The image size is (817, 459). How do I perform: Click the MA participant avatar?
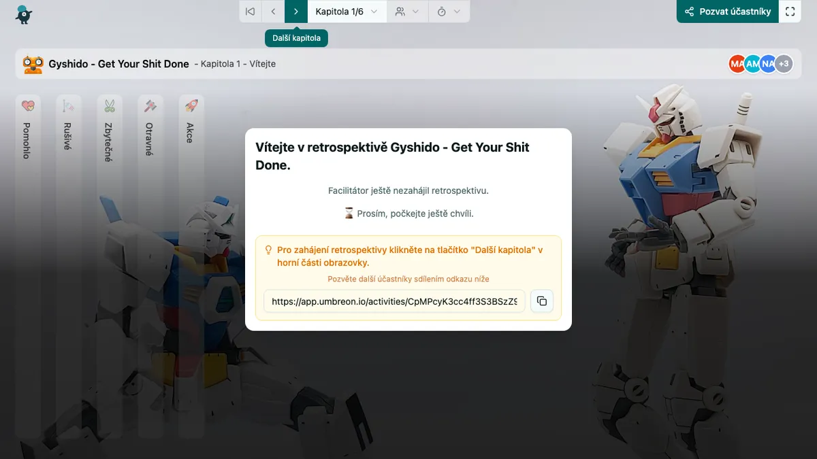pyautogui.click(x=735, y=64)
